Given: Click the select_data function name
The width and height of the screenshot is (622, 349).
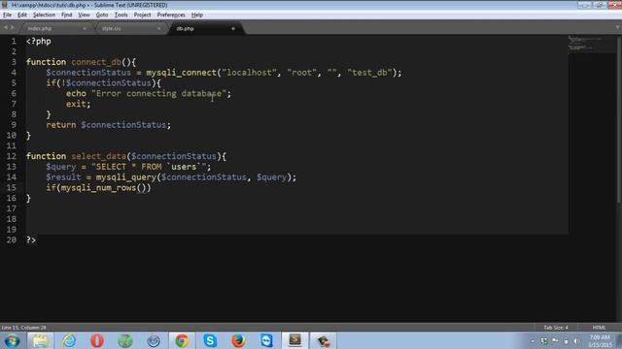Looking at the screenshot, I should pyautogui.click(x=99, y=156).
